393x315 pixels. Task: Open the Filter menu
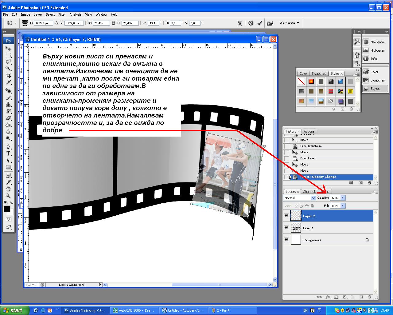click(62, 14)
